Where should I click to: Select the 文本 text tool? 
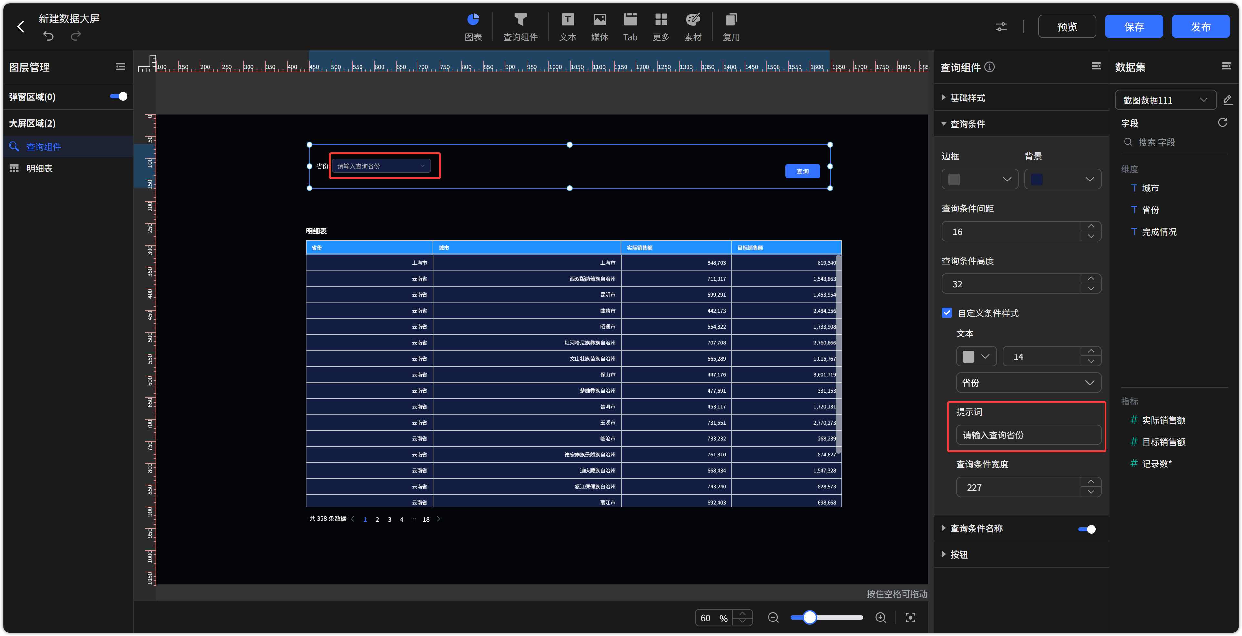567,26
